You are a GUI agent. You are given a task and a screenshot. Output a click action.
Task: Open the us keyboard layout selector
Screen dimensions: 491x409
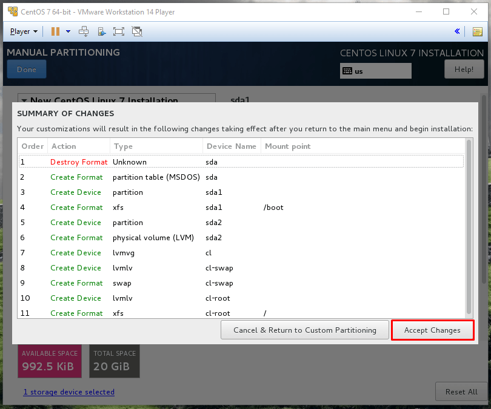pos(375,71)
